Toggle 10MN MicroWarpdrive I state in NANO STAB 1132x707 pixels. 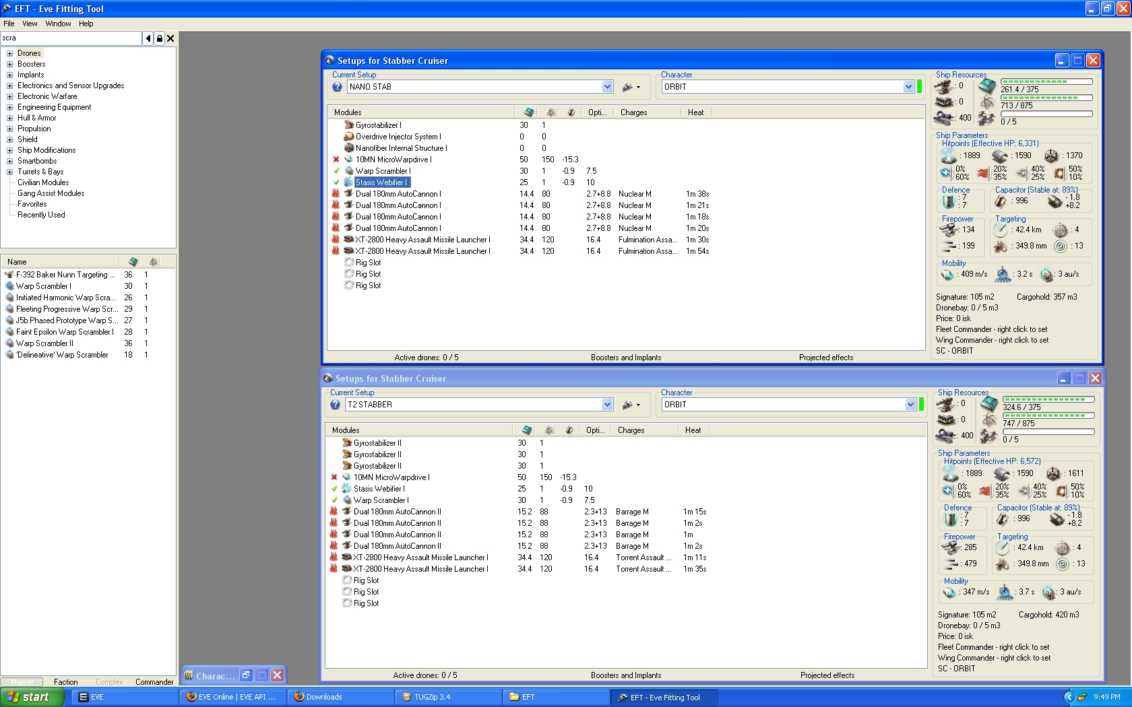tap(336, 160)
